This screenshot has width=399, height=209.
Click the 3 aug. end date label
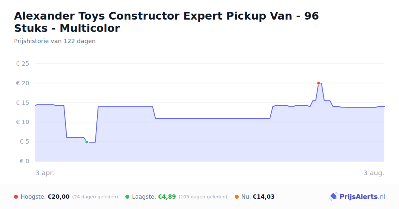tap(374, 173)
